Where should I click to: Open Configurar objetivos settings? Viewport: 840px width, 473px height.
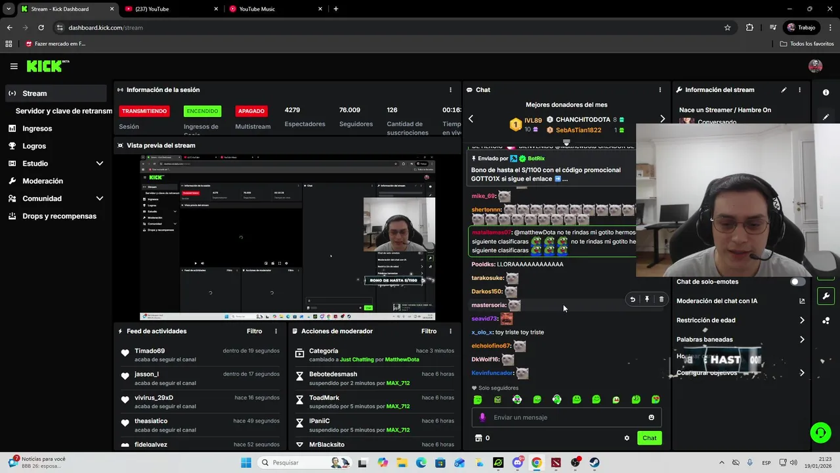[x=741, y=372]
